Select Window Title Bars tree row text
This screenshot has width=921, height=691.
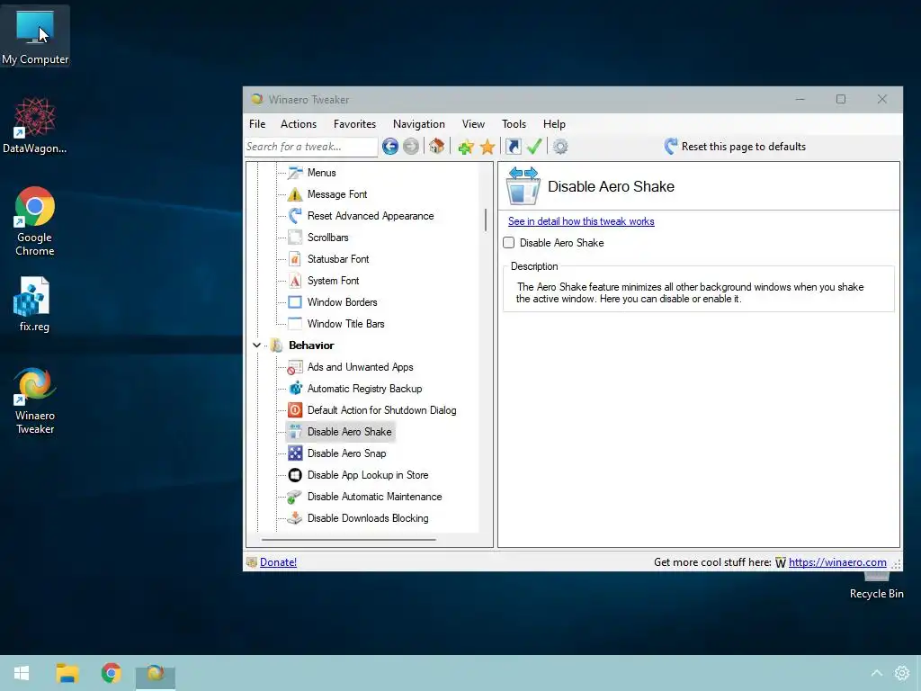pyautogui.click(x=346, y=324)
